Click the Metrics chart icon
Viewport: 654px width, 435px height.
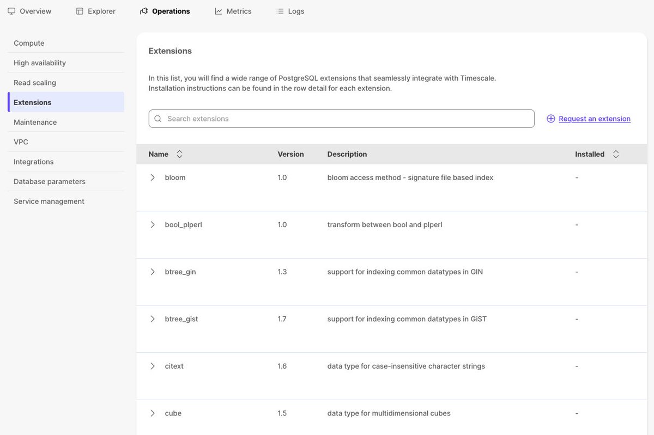tap(219, 11)
